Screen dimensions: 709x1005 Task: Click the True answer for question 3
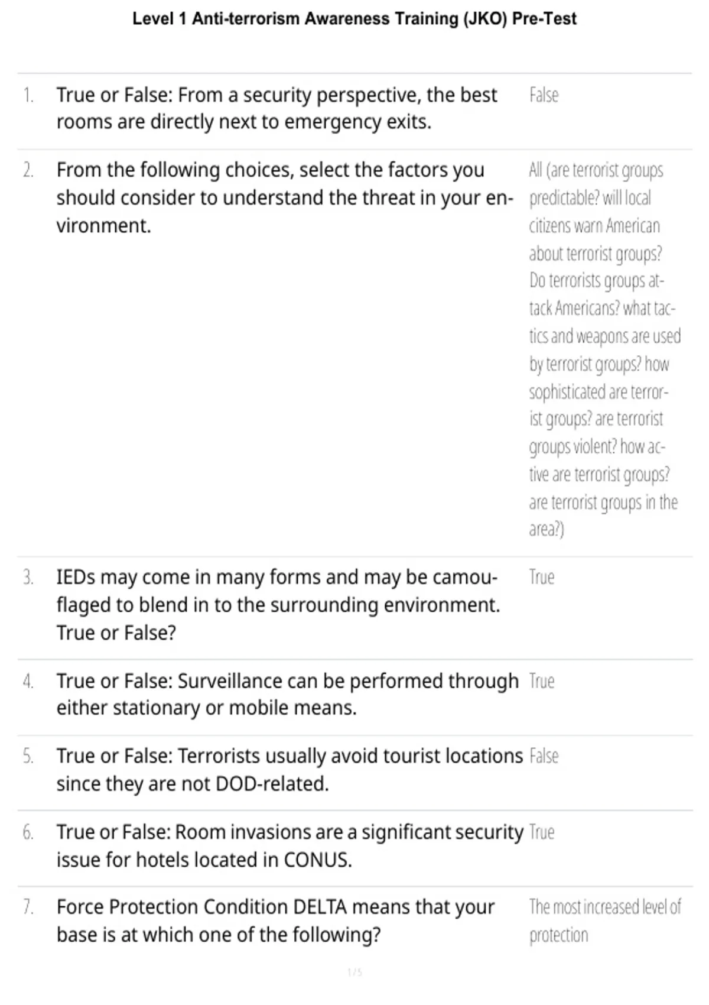pyautogui.click(x=542, y=577)
